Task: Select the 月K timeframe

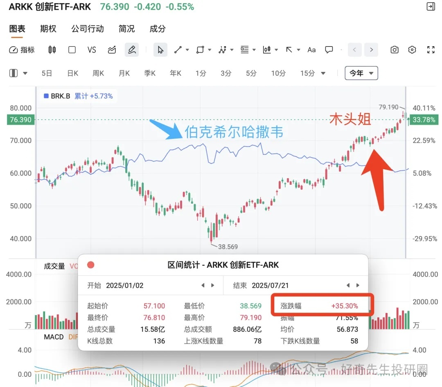Action: tap(124, 74)
